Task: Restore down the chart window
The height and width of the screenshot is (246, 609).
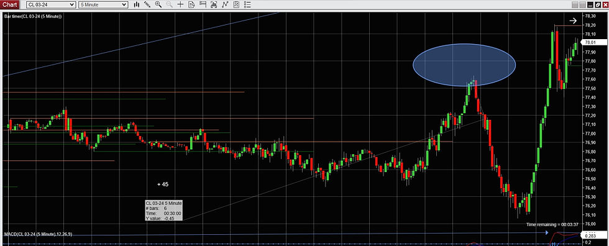Action: pos(598,4)
